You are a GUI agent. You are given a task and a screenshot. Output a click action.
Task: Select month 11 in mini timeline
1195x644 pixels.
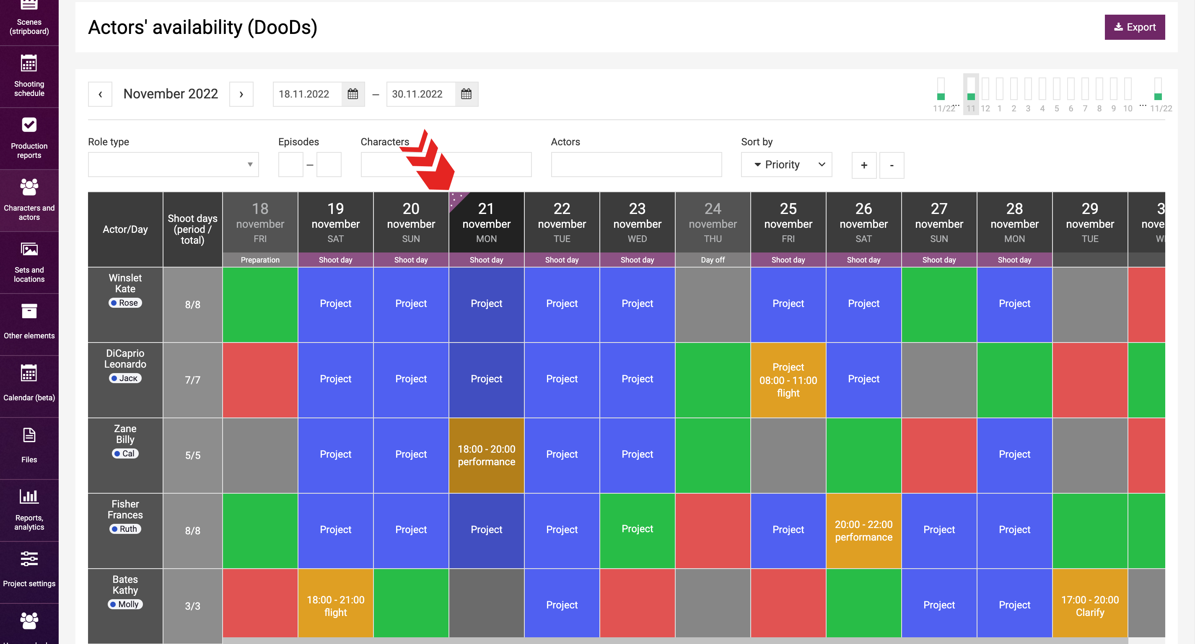tap(971, 94)
